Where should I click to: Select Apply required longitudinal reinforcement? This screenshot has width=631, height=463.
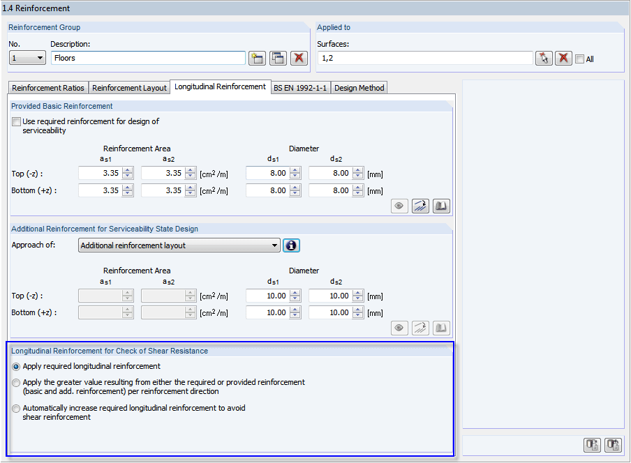click(16, 367)
